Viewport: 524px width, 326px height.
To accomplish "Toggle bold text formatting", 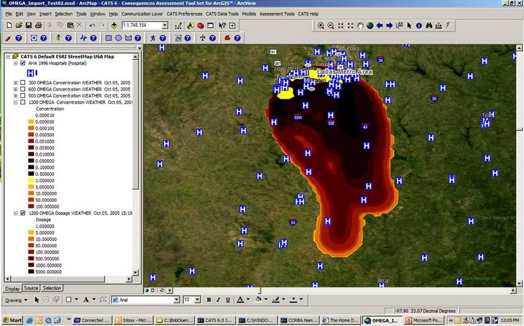I will point(208,300).
